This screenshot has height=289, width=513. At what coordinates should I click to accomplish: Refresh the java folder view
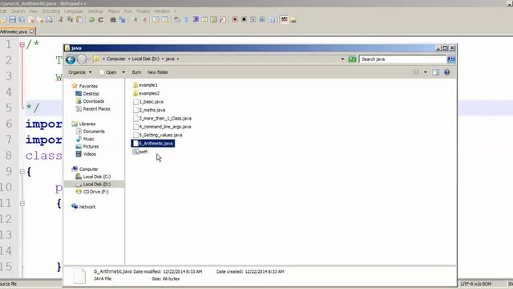tap(352, 59)
